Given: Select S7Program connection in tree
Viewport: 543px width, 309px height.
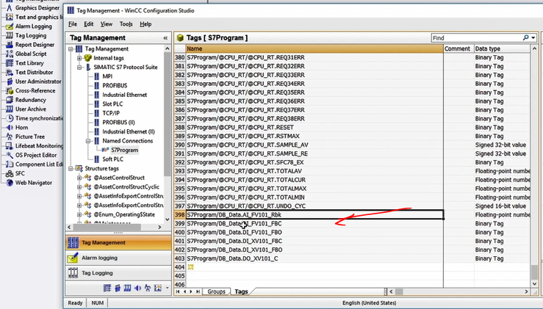Looking at the screenshot, I should pos(124,150).
